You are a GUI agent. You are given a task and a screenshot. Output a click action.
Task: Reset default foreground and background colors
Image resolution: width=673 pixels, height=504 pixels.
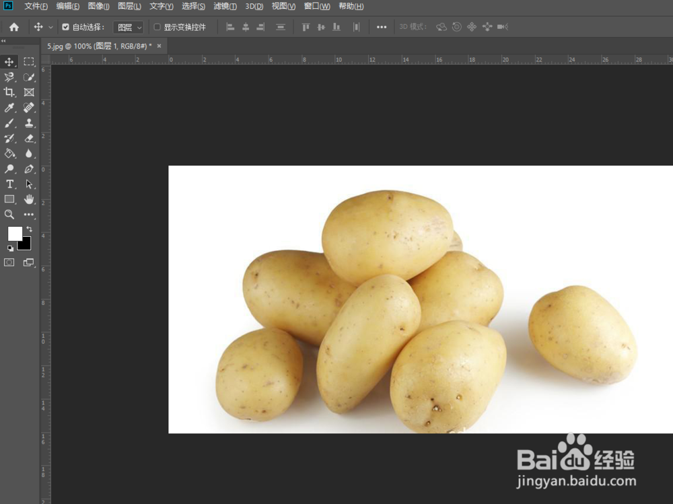pyautogui.click(x=10, y=248)
